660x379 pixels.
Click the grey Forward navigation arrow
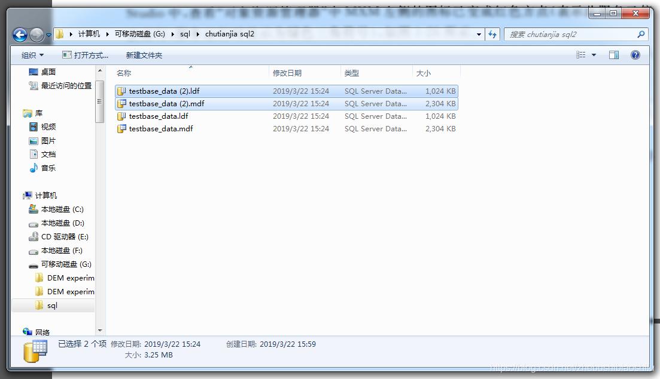coord(37,35)
